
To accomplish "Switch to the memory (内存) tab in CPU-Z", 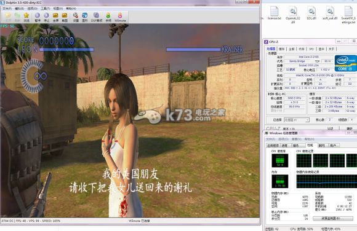I will [302, 49].
